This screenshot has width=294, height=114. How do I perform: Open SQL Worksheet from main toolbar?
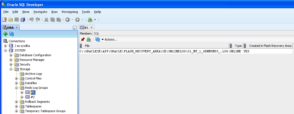pyautogui.click(x=90, y=19)
